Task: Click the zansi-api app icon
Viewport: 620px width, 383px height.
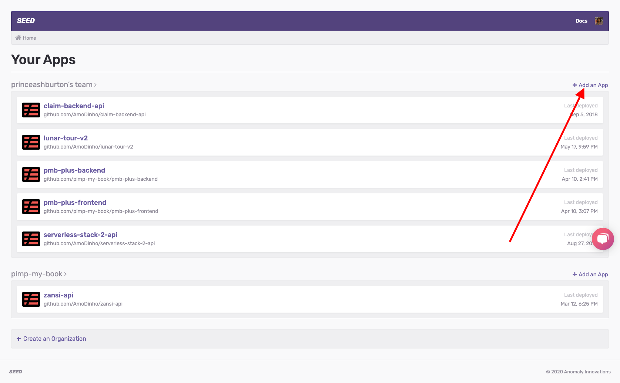Action: (31, 299)
